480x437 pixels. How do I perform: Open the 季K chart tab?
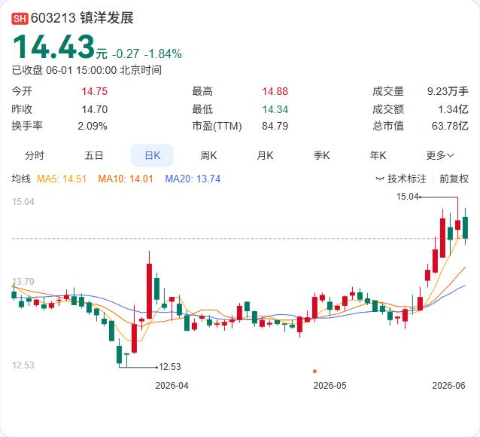(x=321, y=155)
